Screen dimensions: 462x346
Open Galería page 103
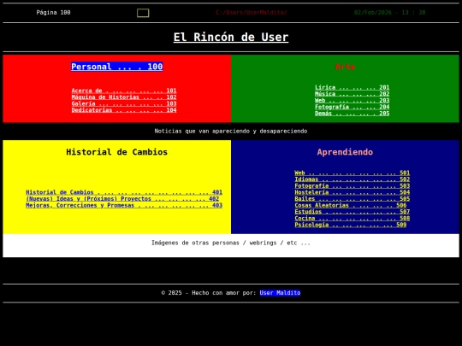point(124,103)
